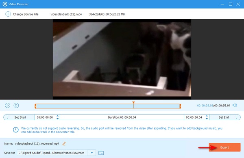Decrease end time with down arrow
The width and height of the screenshot is (244, 158).
[x=207, y=119]
